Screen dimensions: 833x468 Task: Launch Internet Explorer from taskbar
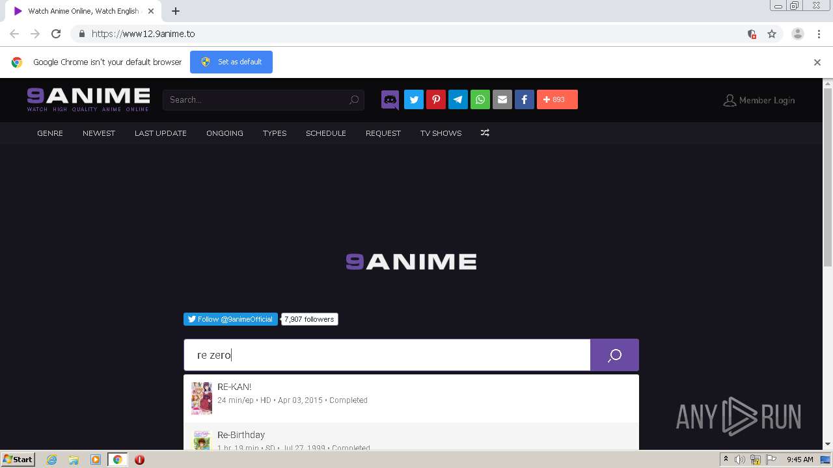click(x=51, y=460)
